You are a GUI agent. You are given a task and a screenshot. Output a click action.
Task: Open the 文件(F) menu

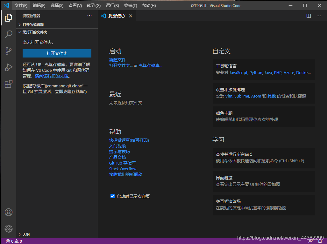pyautogui.click(x=21, y=6)
